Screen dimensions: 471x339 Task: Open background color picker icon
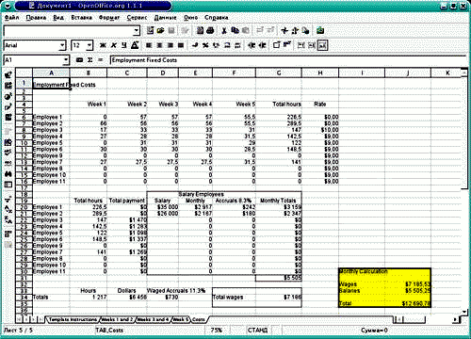click(x=287, y=45)
